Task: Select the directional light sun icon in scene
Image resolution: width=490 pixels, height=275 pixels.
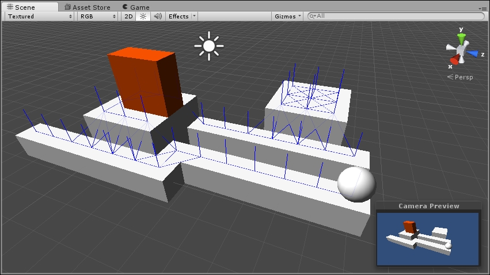Action: 208,45
